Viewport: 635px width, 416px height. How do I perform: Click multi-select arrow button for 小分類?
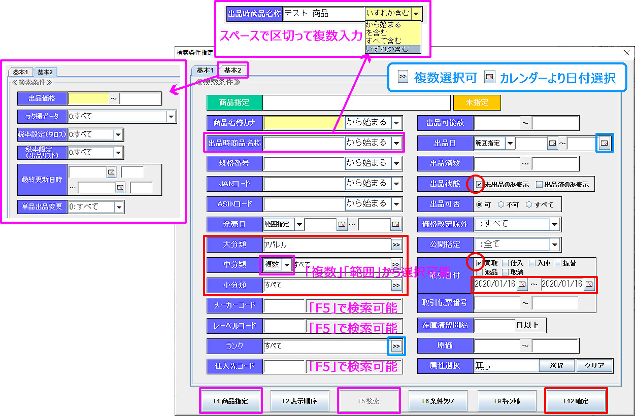(x=396, y=285)
